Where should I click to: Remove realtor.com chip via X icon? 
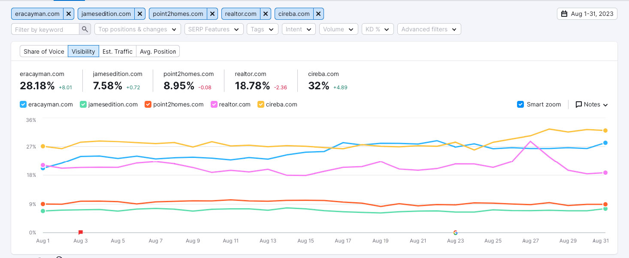pyautogui.click(x=266, y=14)
